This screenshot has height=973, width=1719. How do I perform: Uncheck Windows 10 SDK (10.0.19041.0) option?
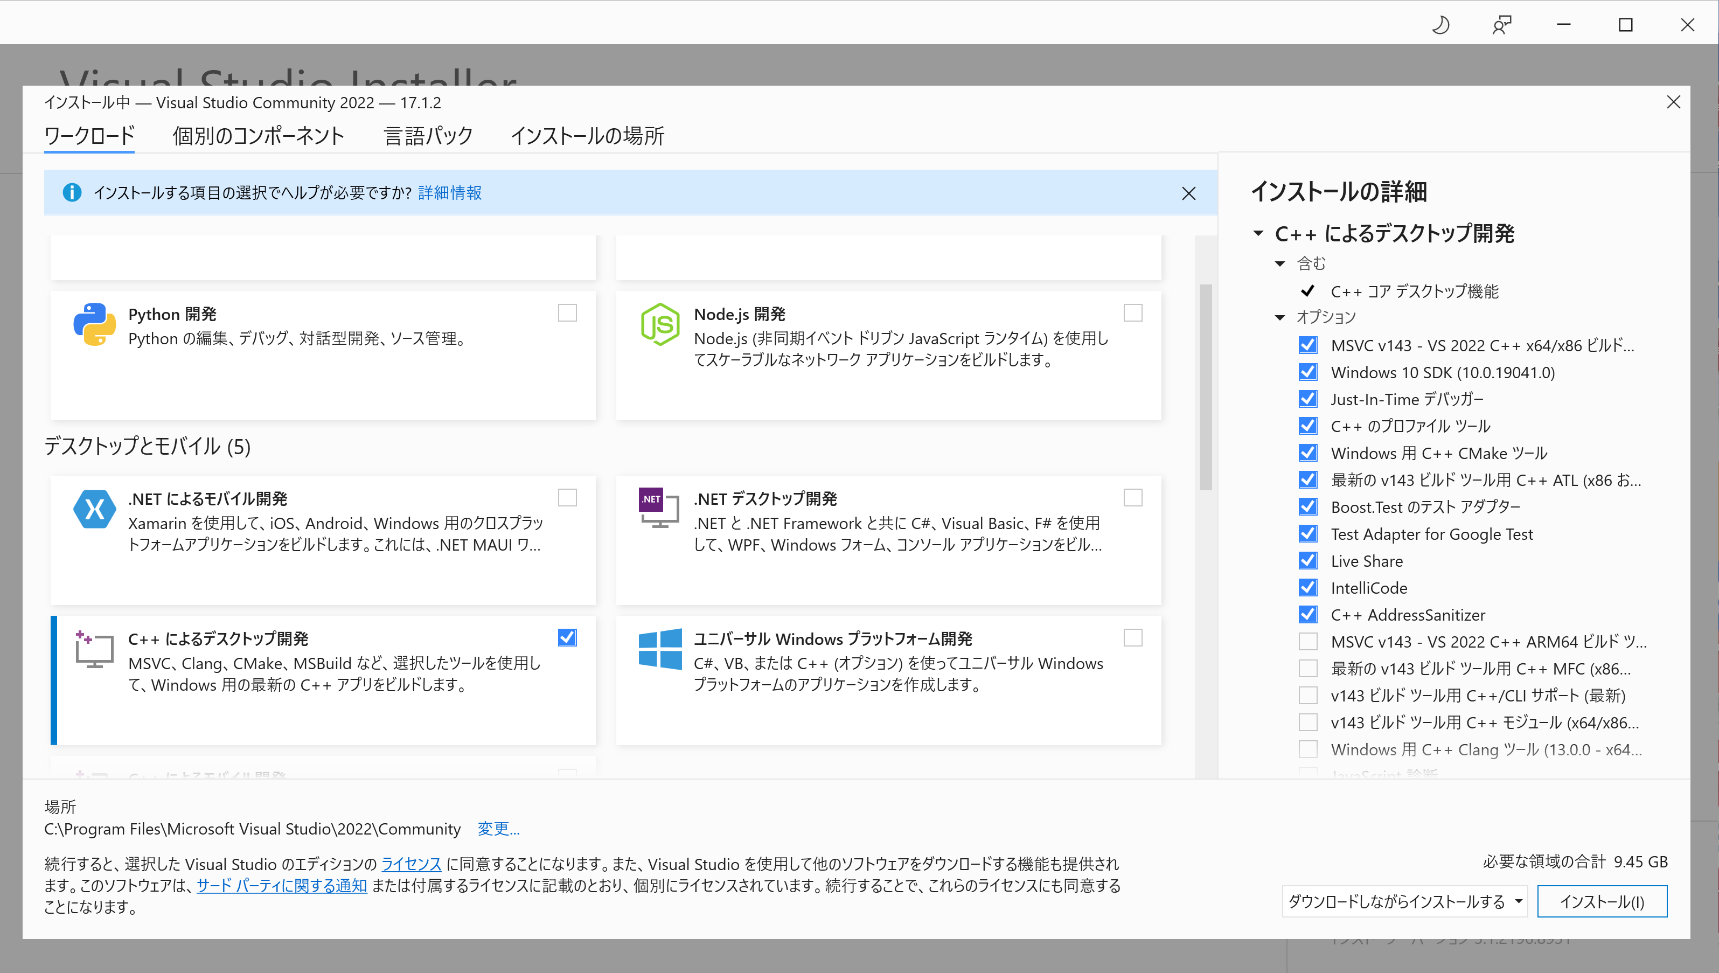click(x=1308, y=372)
